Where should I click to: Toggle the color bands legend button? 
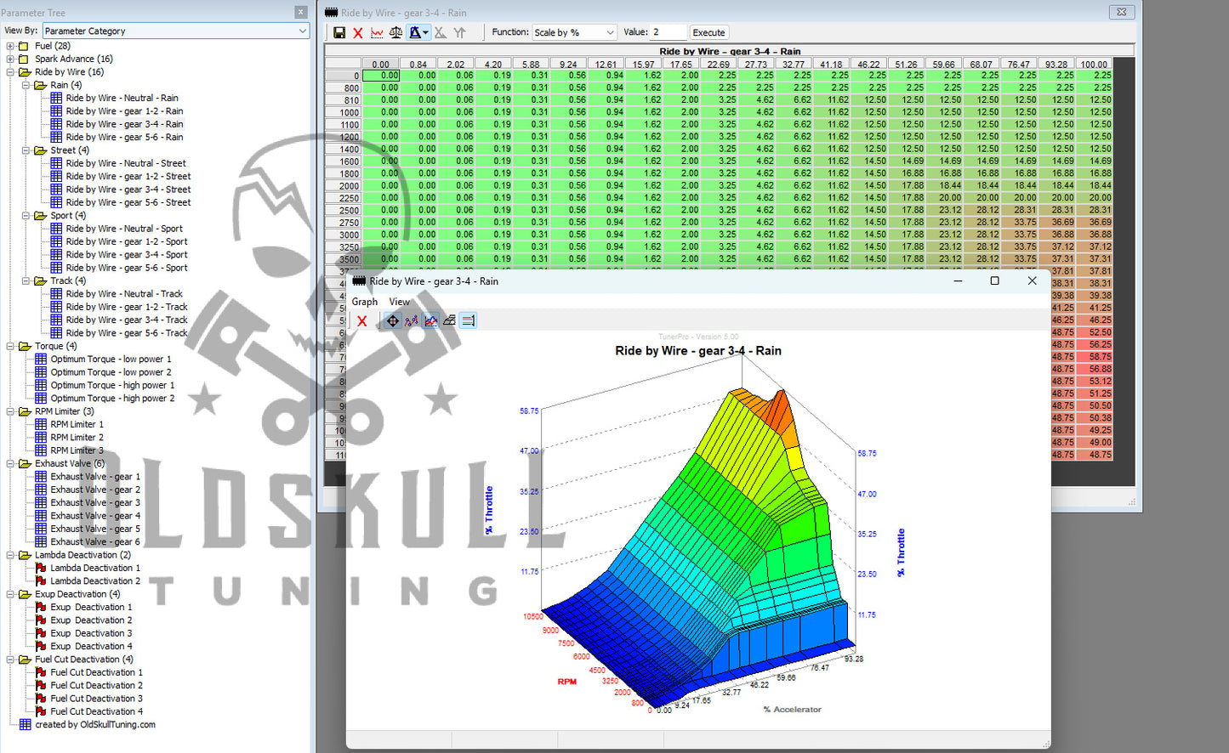(468, 321)
